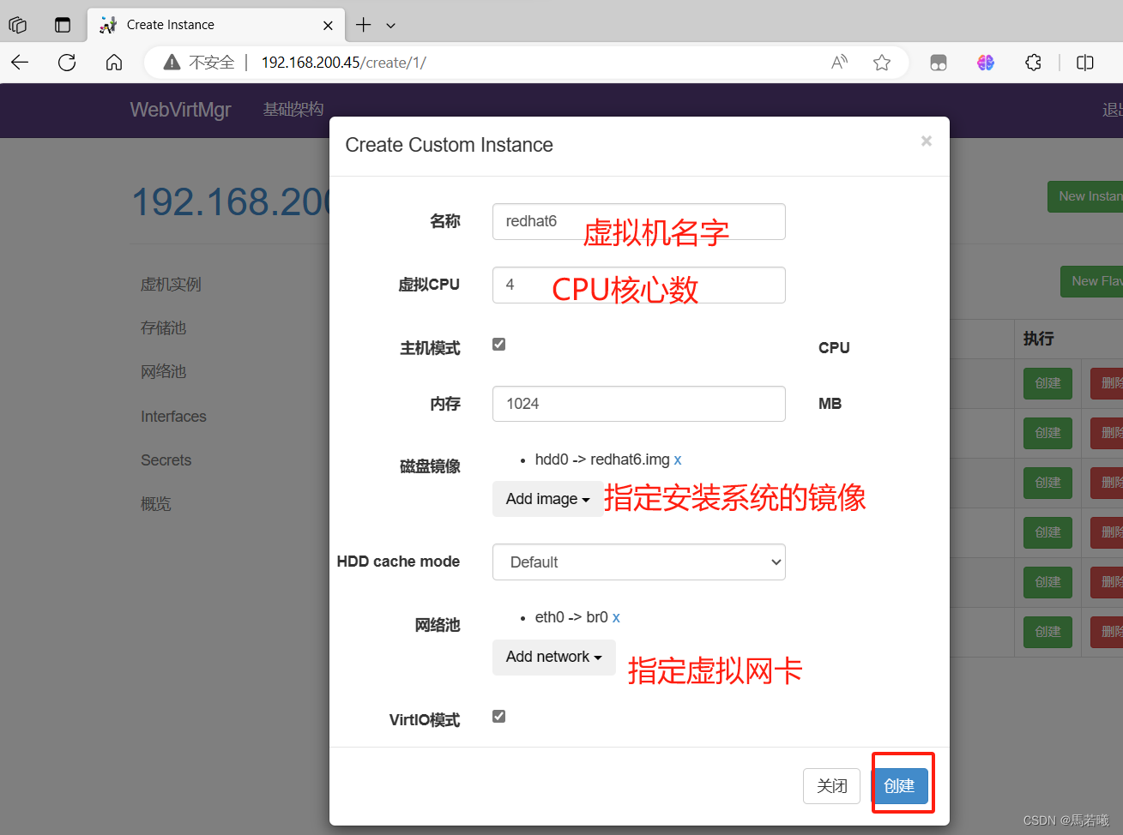Image resolution: width=1123 pixels, height=835 pixels.
Task: Open tab actions menu icon
Action: pos(63,25)
